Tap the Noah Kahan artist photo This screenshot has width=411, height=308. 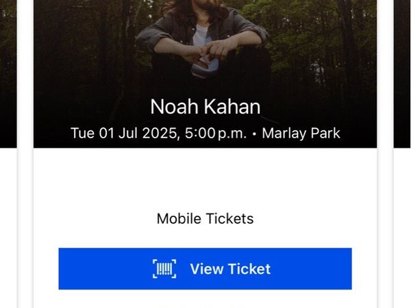pos(206,74)
